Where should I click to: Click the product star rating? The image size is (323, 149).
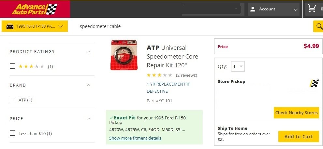[159, 75]
